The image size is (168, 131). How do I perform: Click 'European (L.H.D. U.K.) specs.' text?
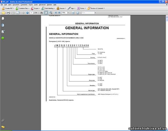coord(60,41)
